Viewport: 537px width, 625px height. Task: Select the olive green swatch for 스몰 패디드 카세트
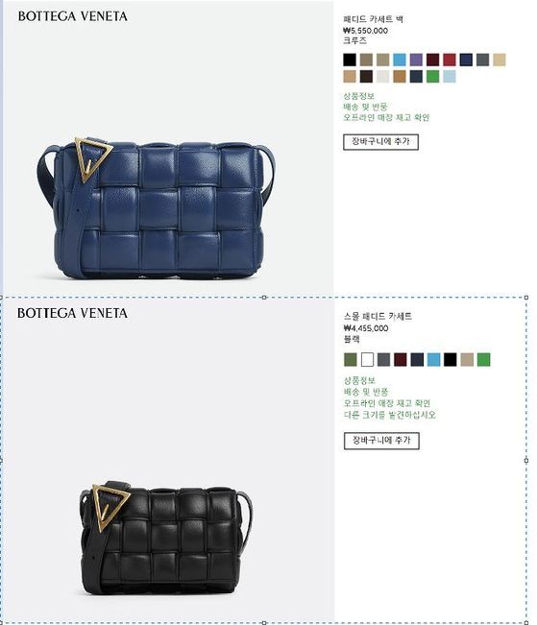pos(351,359)
